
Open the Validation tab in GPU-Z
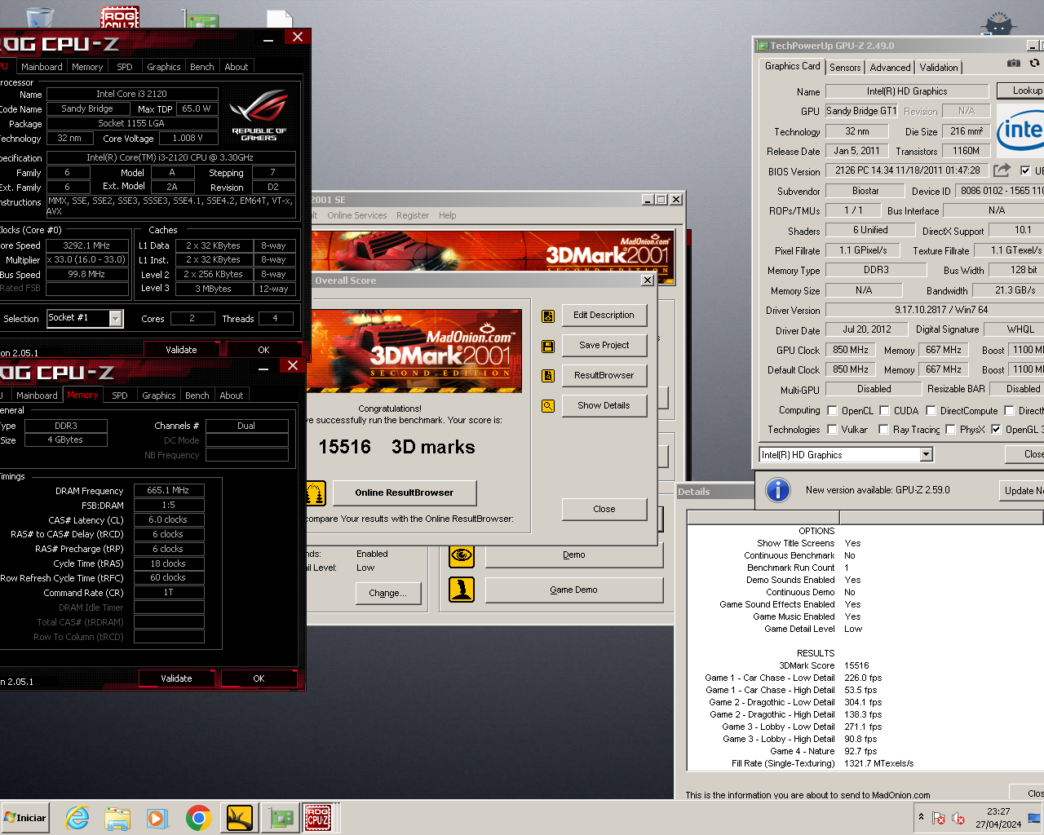[x=939, y=68]
